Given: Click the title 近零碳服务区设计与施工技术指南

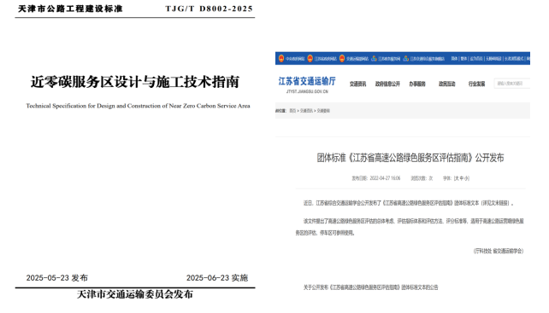Looking at the screenshot, I should (135, 82).
